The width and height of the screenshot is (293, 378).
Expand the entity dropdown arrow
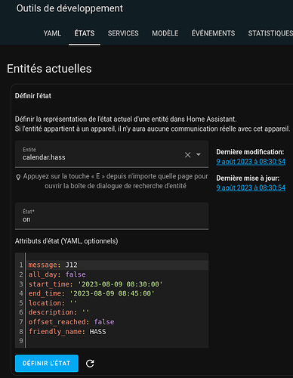[199, 155]
